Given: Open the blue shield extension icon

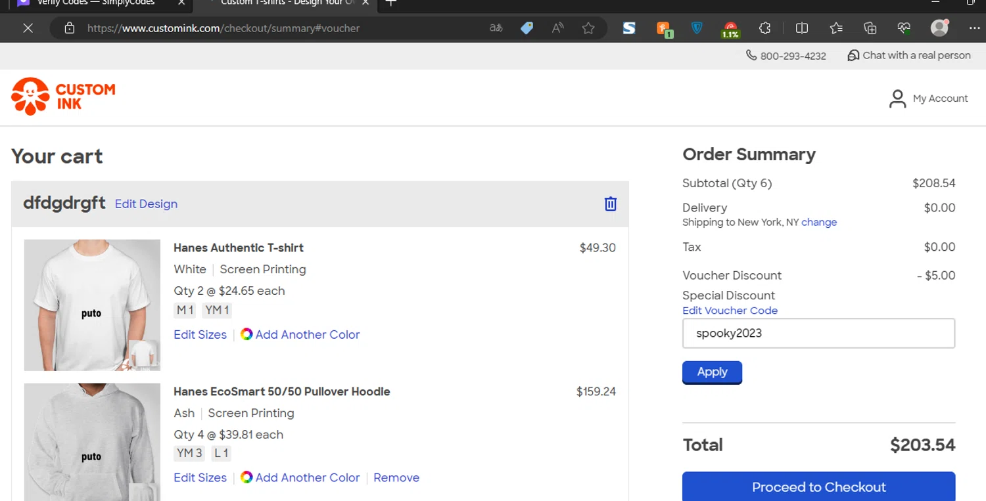Looking at the screenshot, I should 697,28.
